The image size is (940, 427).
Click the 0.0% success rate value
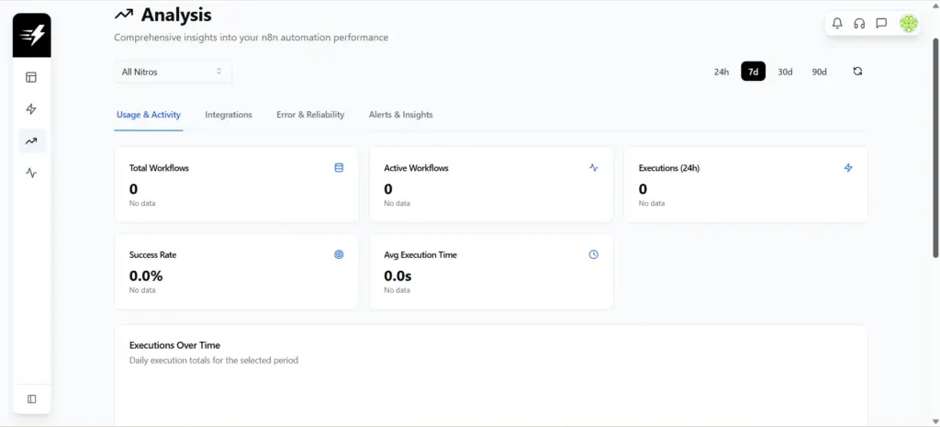coord(146,275)
